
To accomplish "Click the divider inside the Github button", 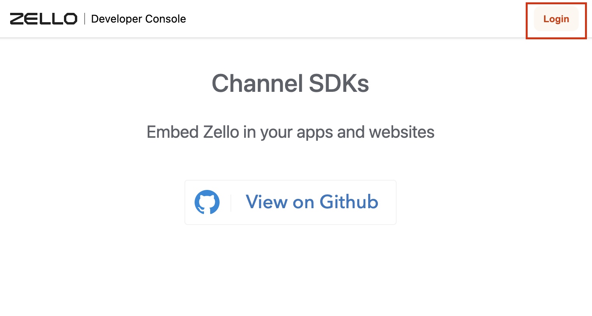I will [x=231, y=202].
